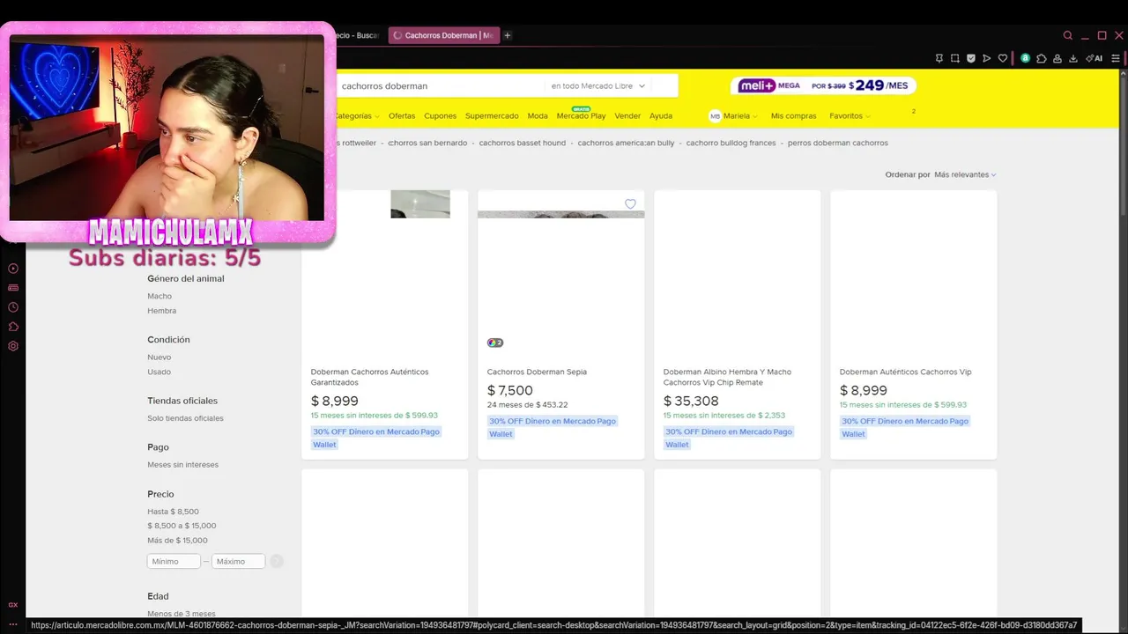Filter by condition Usado
1128x634 pixels.
(159, 372)
